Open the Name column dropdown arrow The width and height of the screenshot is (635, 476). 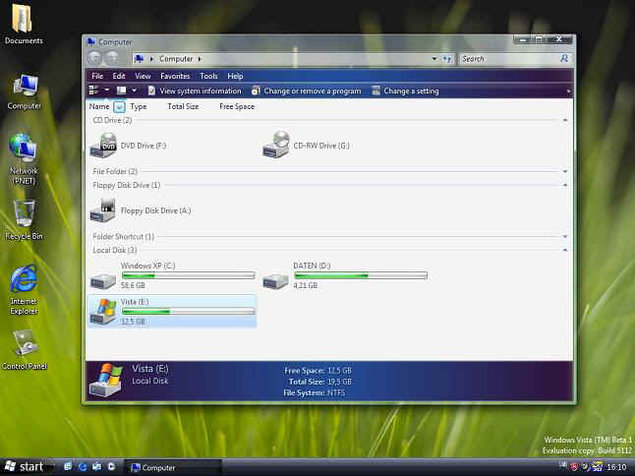[119, 106]
